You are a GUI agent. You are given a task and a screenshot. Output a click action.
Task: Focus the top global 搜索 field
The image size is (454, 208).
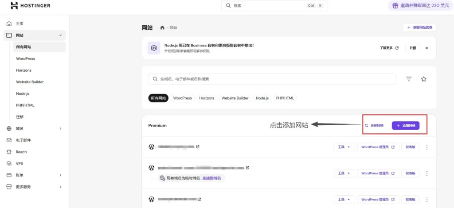click(274, 5)
